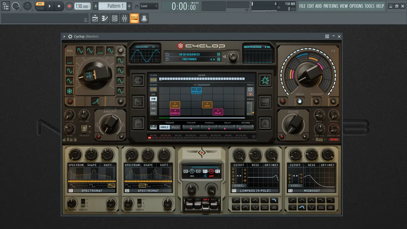Image resolution: width=407 pixels, height=229 pixels.
Task: Click the preset file page icon
Action: coord(167,59)
